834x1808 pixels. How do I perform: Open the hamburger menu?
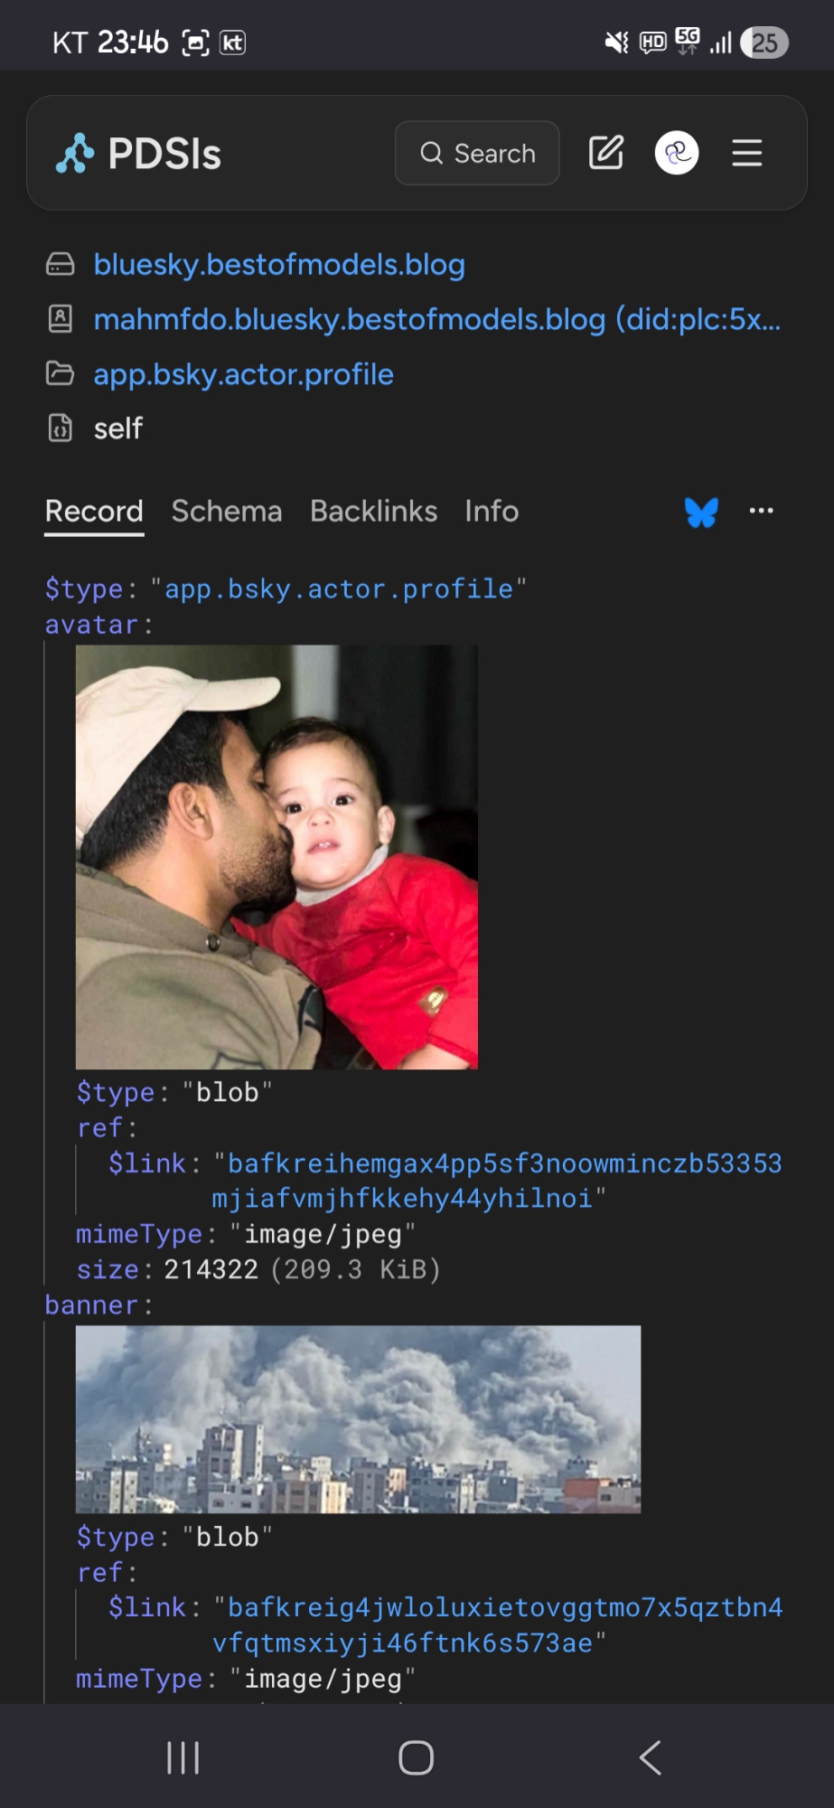point(747,153)
